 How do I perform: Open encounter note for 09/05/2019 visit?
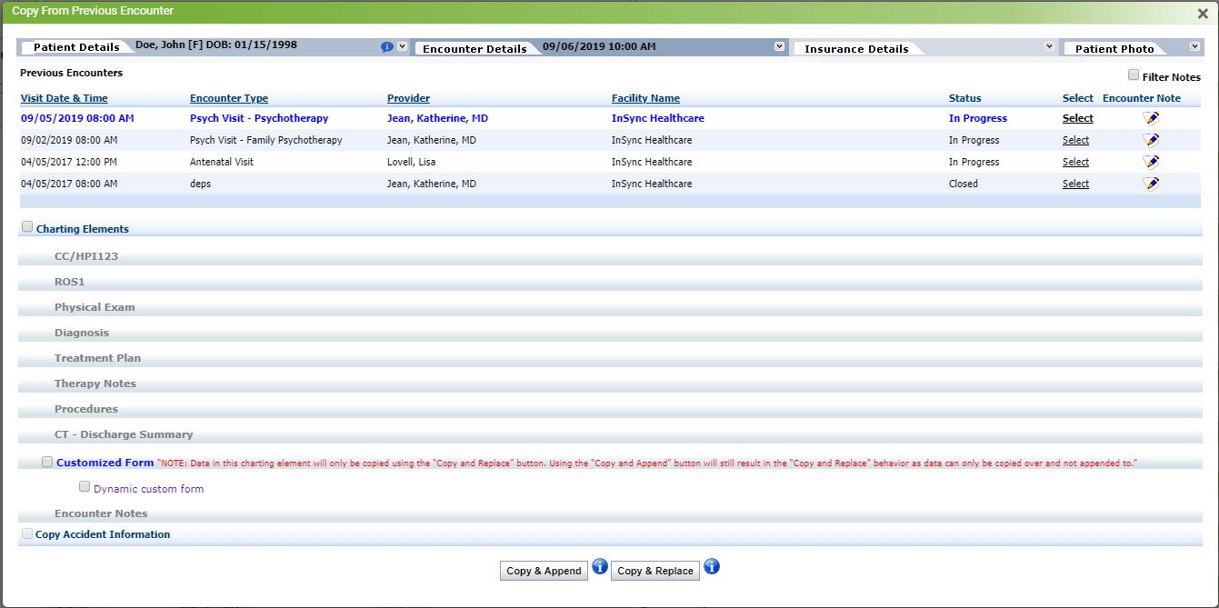(1151, 118)
